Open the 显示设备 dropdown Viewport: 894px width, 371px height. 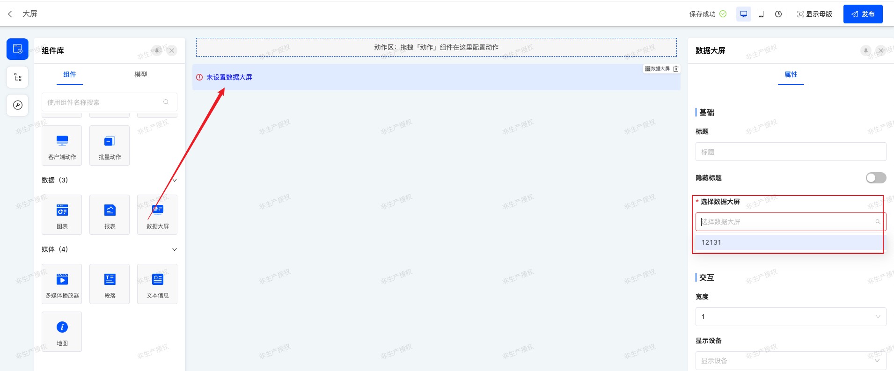[791, 360]
